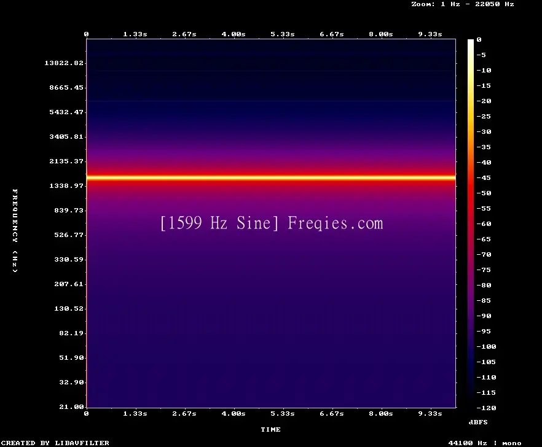Click the "-60" value on the dBFS scale
Viewport: 542px width, 447px height.
pos(484,224)
